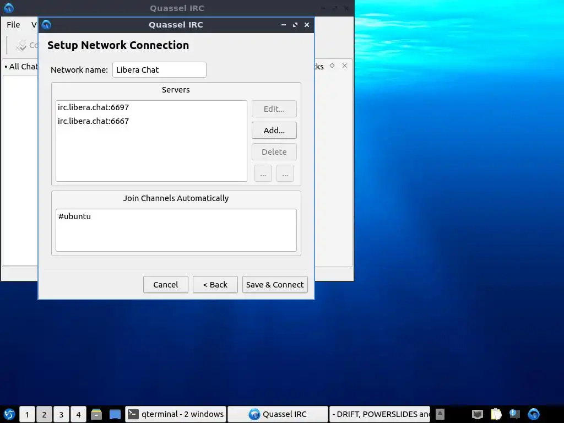Minimize the Setup Network Connection dialog
564x423 pixels.
(284, 25)
